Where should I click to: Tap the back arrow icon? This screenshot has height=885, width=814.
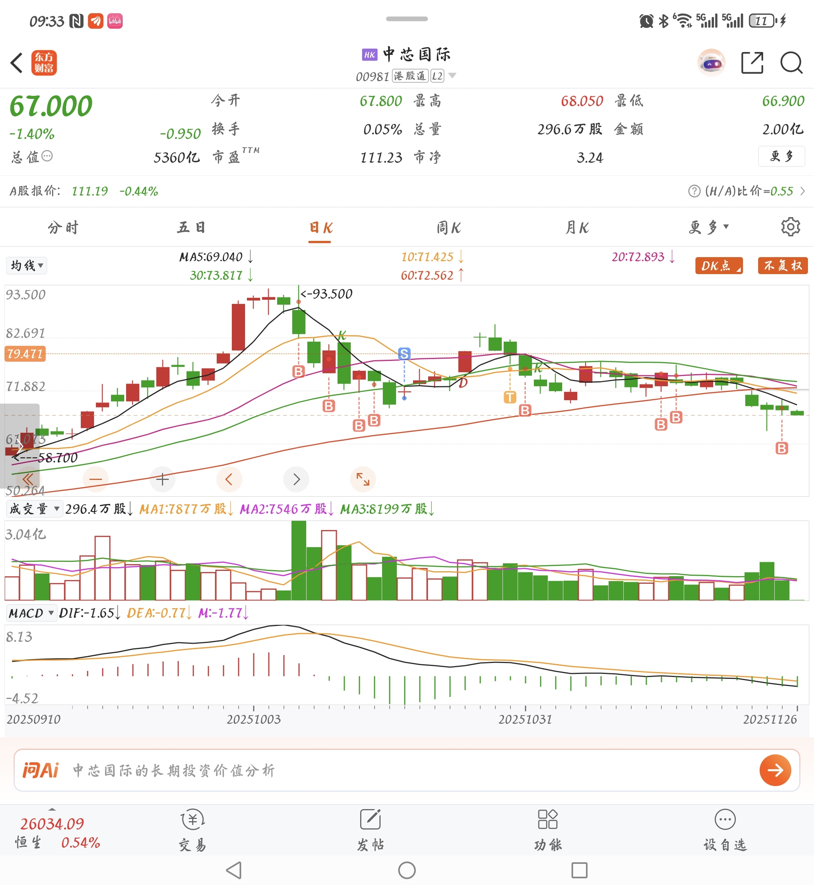click(x=17, y=63)
